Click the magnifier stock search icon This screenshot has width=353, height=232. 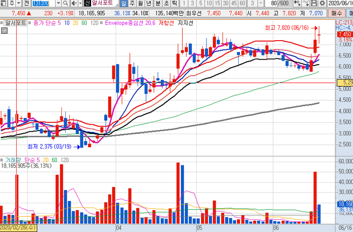tap(65, 3)
